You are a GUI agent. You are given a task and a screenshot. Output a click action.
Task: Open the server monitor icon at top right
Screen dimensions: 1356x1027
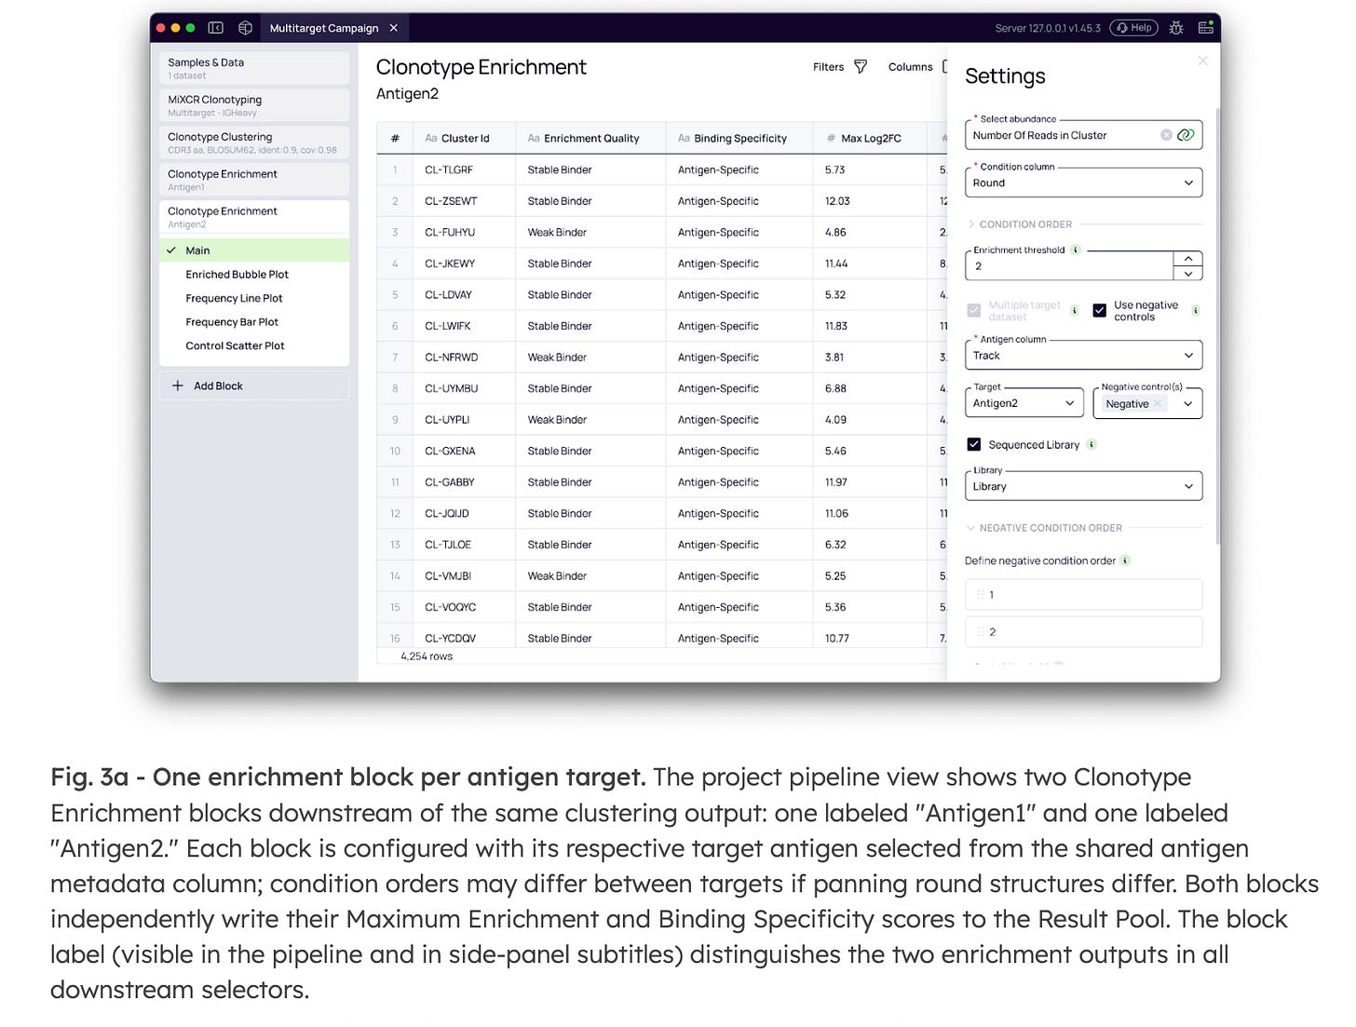[x=1205, y=28]
